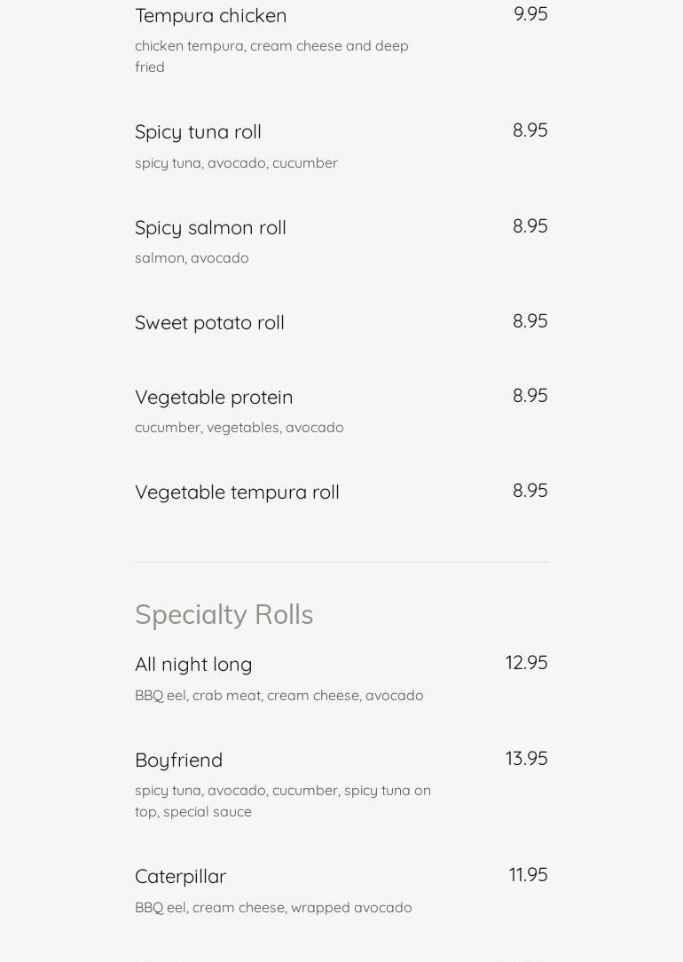Click the 11.95 Caterpillar price

click(x=528, y=874)
